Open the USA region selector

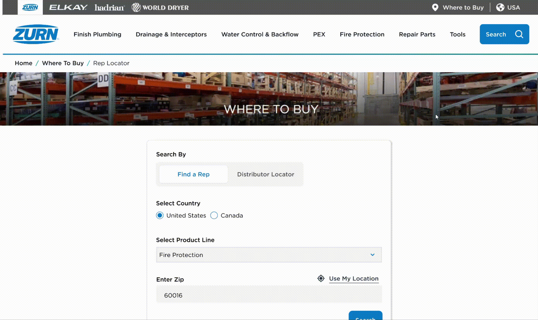pos(513,7)
